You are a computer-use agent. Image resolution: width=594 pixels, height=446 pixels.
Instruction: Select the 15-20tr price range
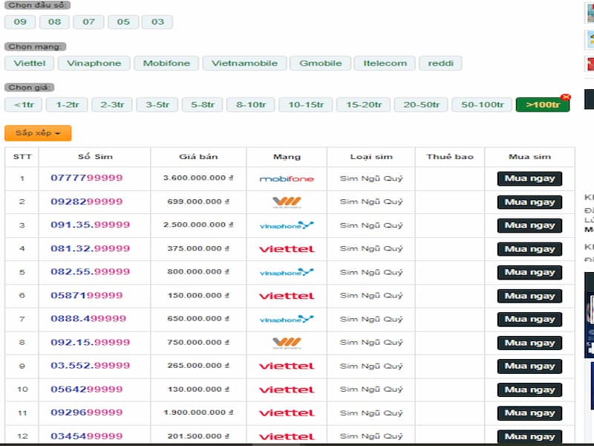click(x=364, y=105)
